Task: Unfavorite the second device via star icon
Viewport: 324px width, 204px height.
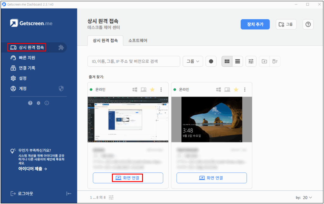Action: coord(236,90)
